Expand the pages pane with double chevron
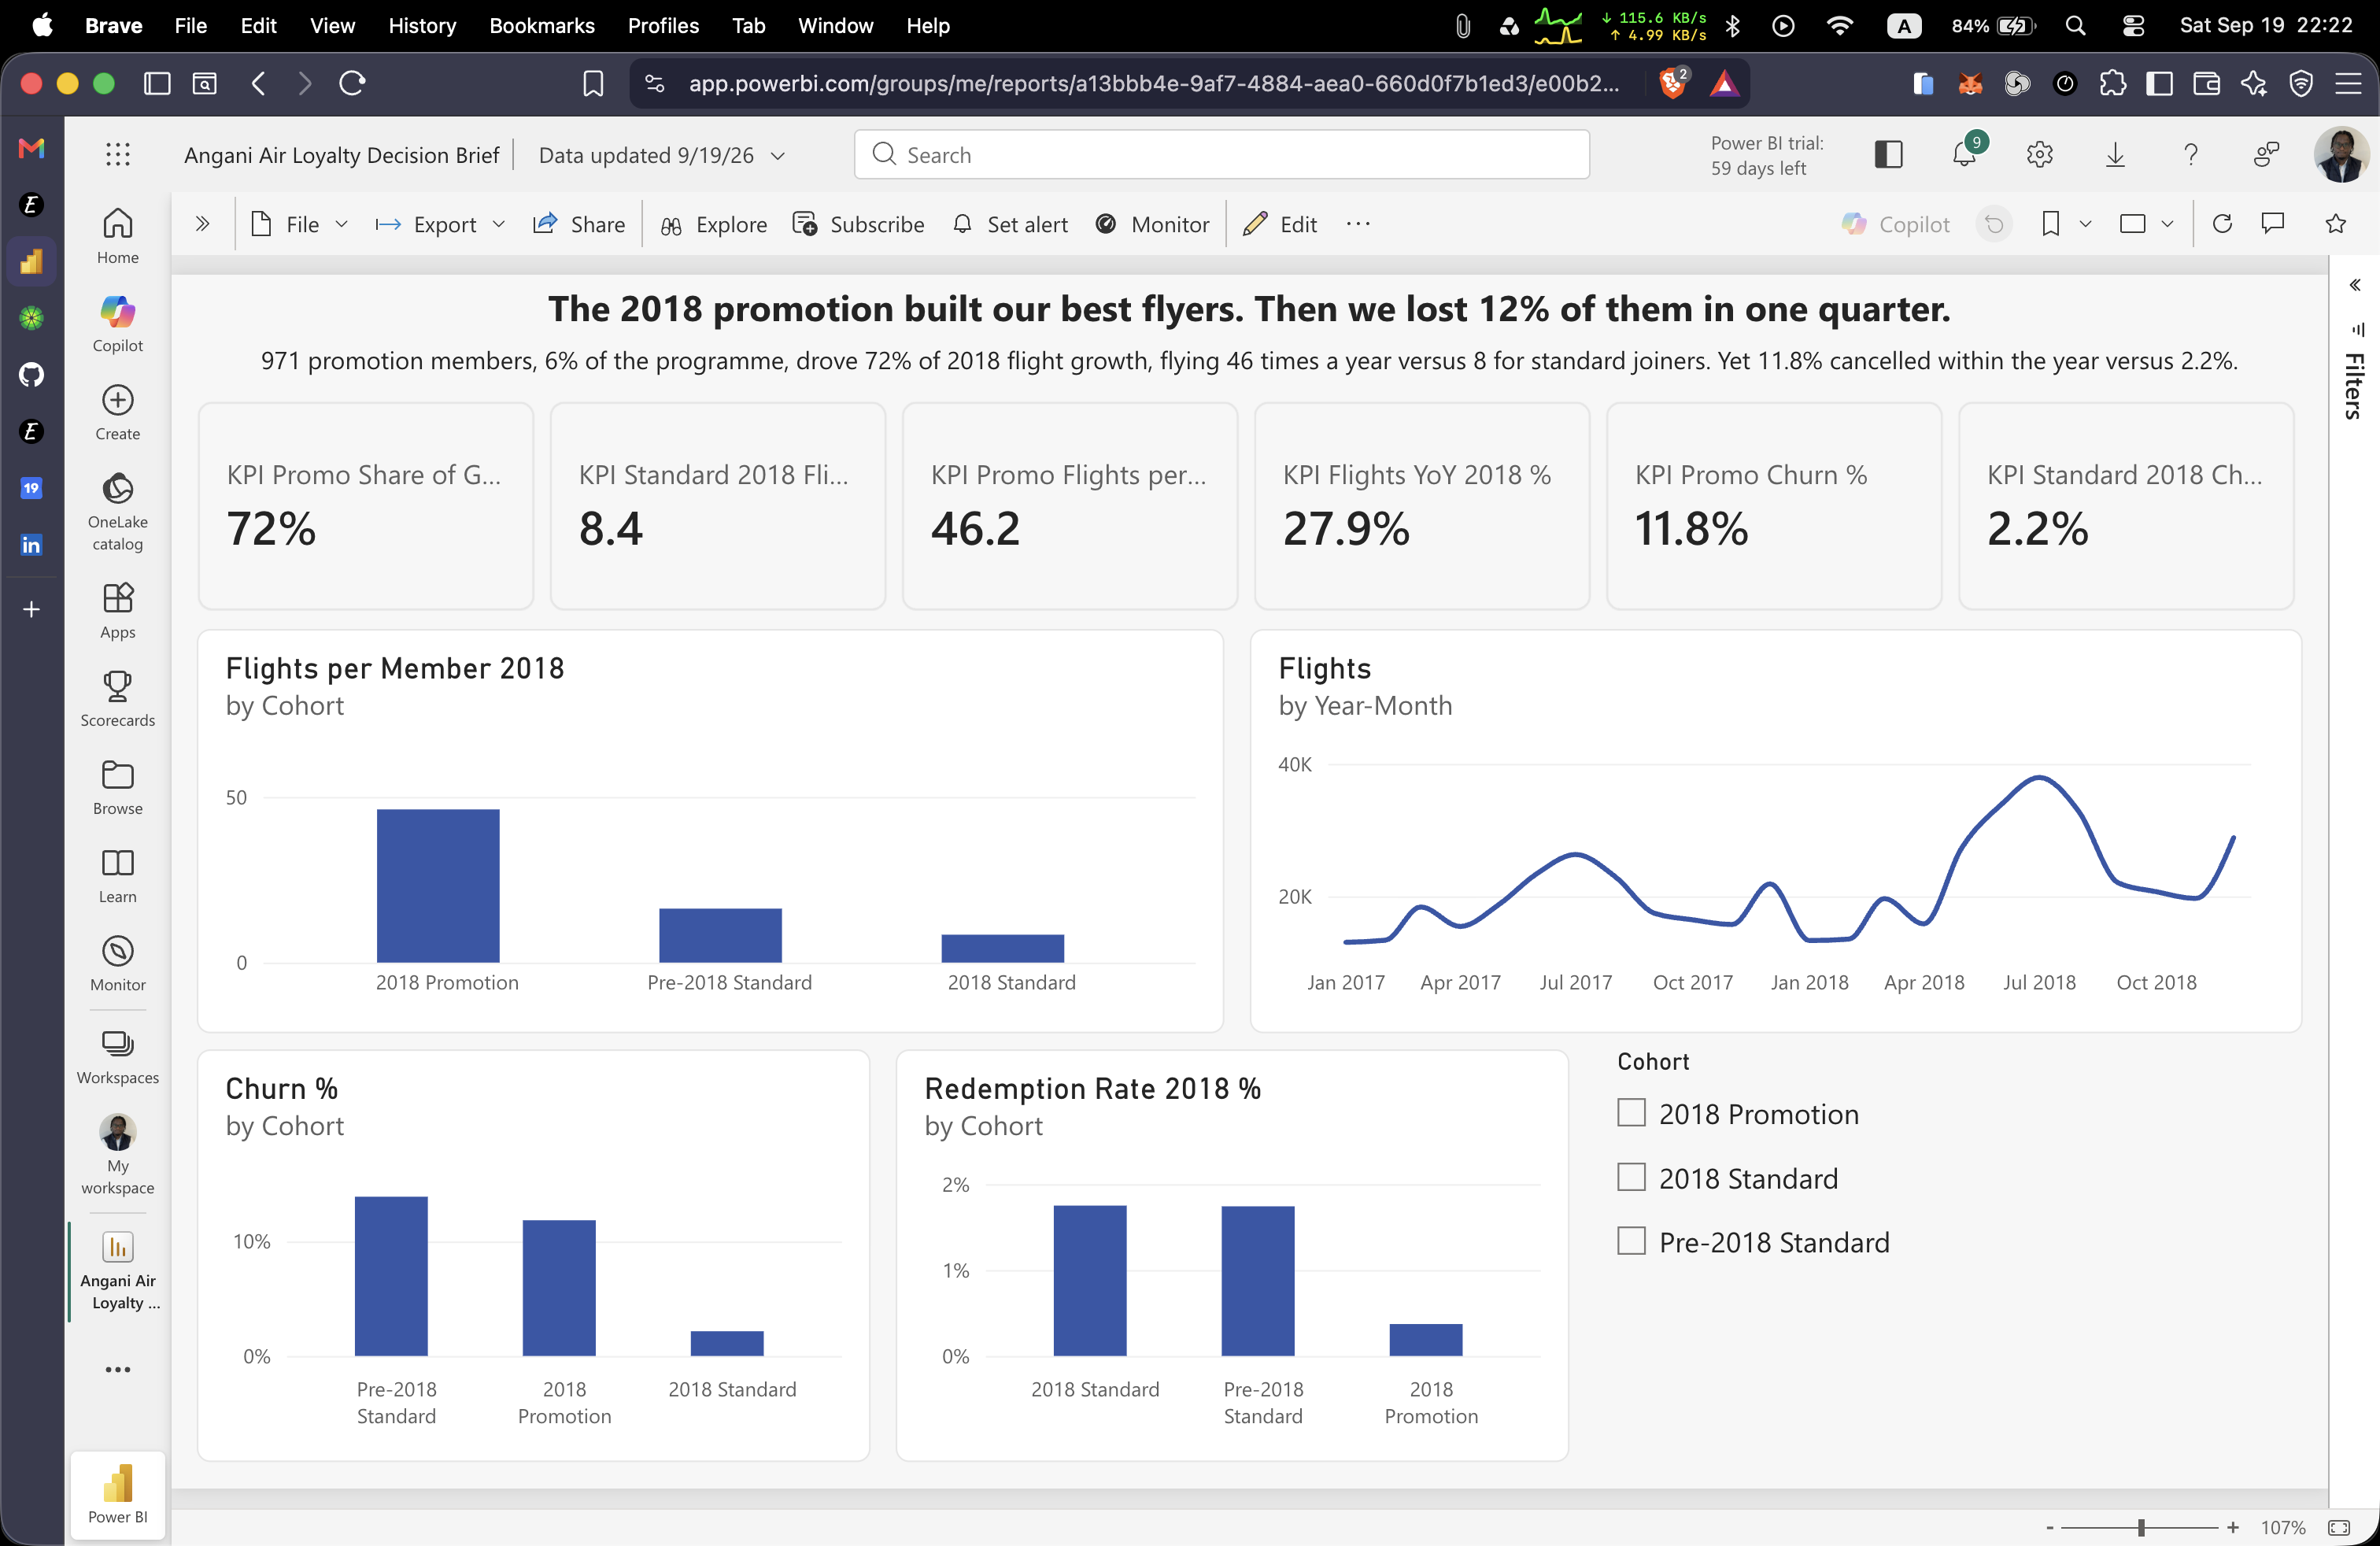The image size is (2380, 1546). tap(202, 224)
